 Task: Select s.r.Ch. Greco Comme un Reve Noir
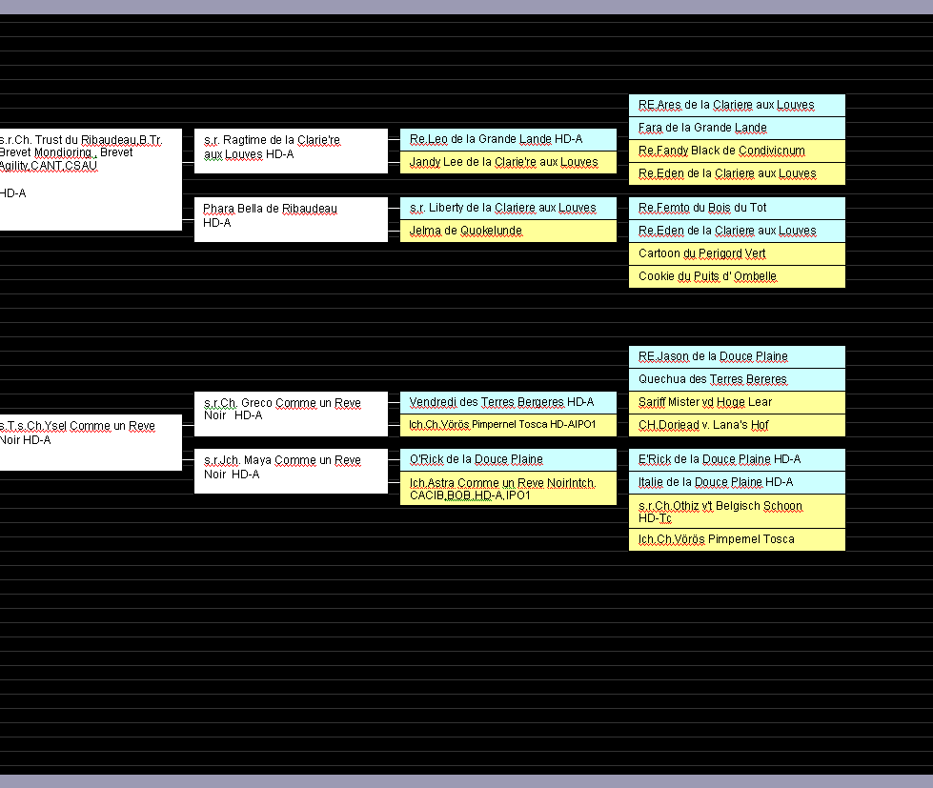(x=291, y=414)
